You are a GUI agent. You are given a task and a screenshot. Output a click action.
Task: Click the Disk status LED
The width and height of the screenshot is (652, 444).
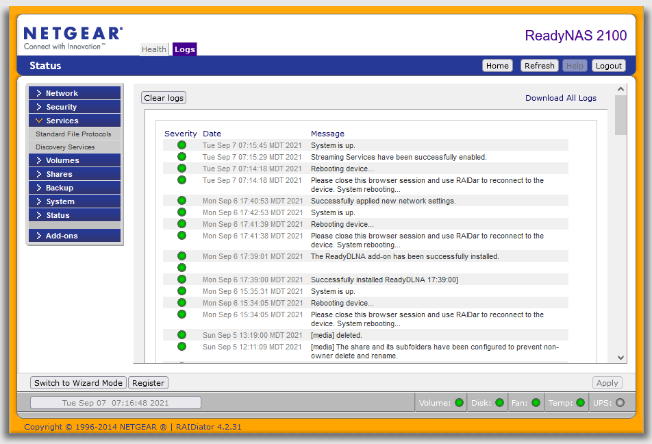[499, 402]
